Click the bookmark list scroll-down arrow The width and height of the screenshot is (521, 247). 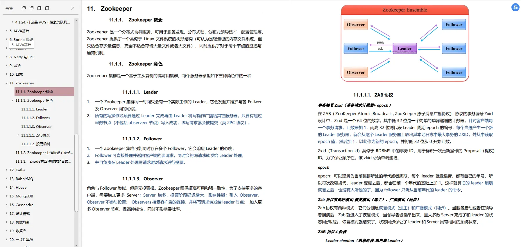click(76, 245)
